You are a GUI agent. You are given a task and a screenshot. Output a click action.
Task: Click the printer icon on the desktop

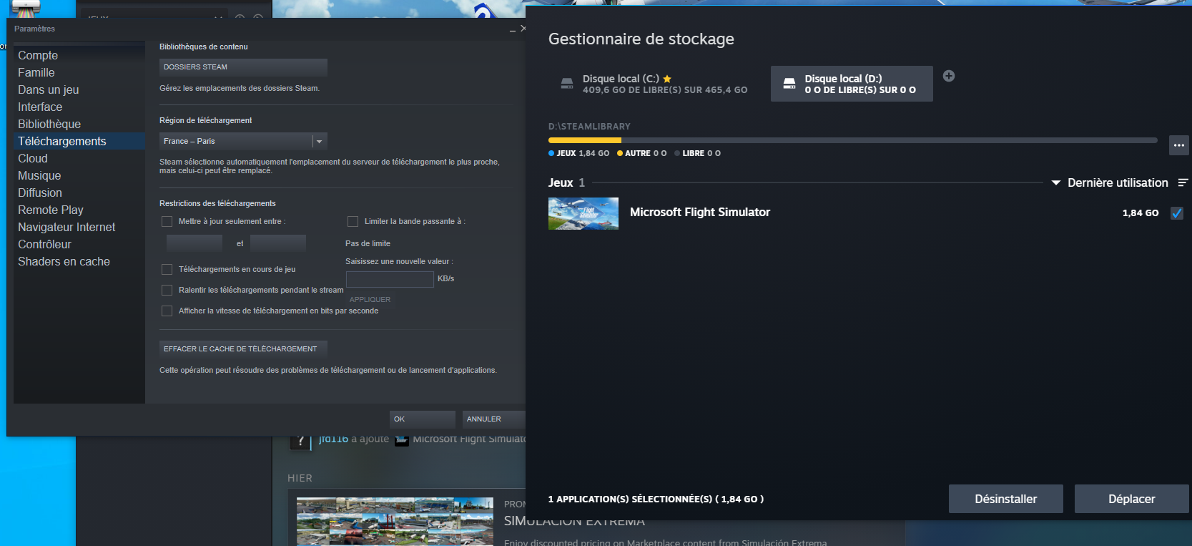point(26,9)
